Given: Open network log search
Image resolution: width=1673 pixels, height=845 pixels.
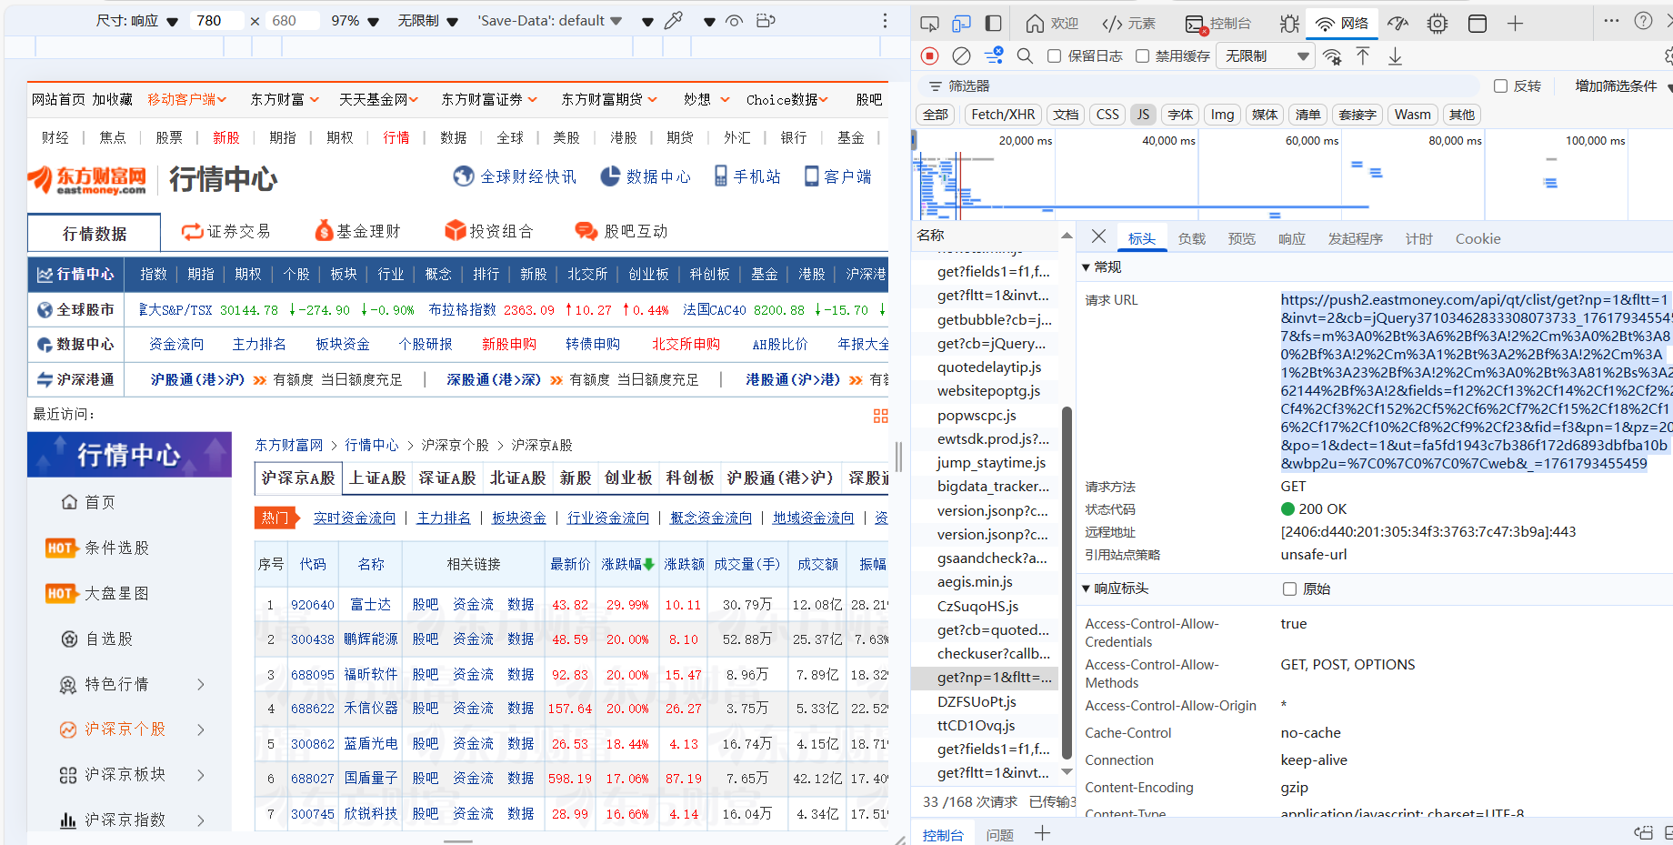Looking at the screenshot, I should 1024,55.
